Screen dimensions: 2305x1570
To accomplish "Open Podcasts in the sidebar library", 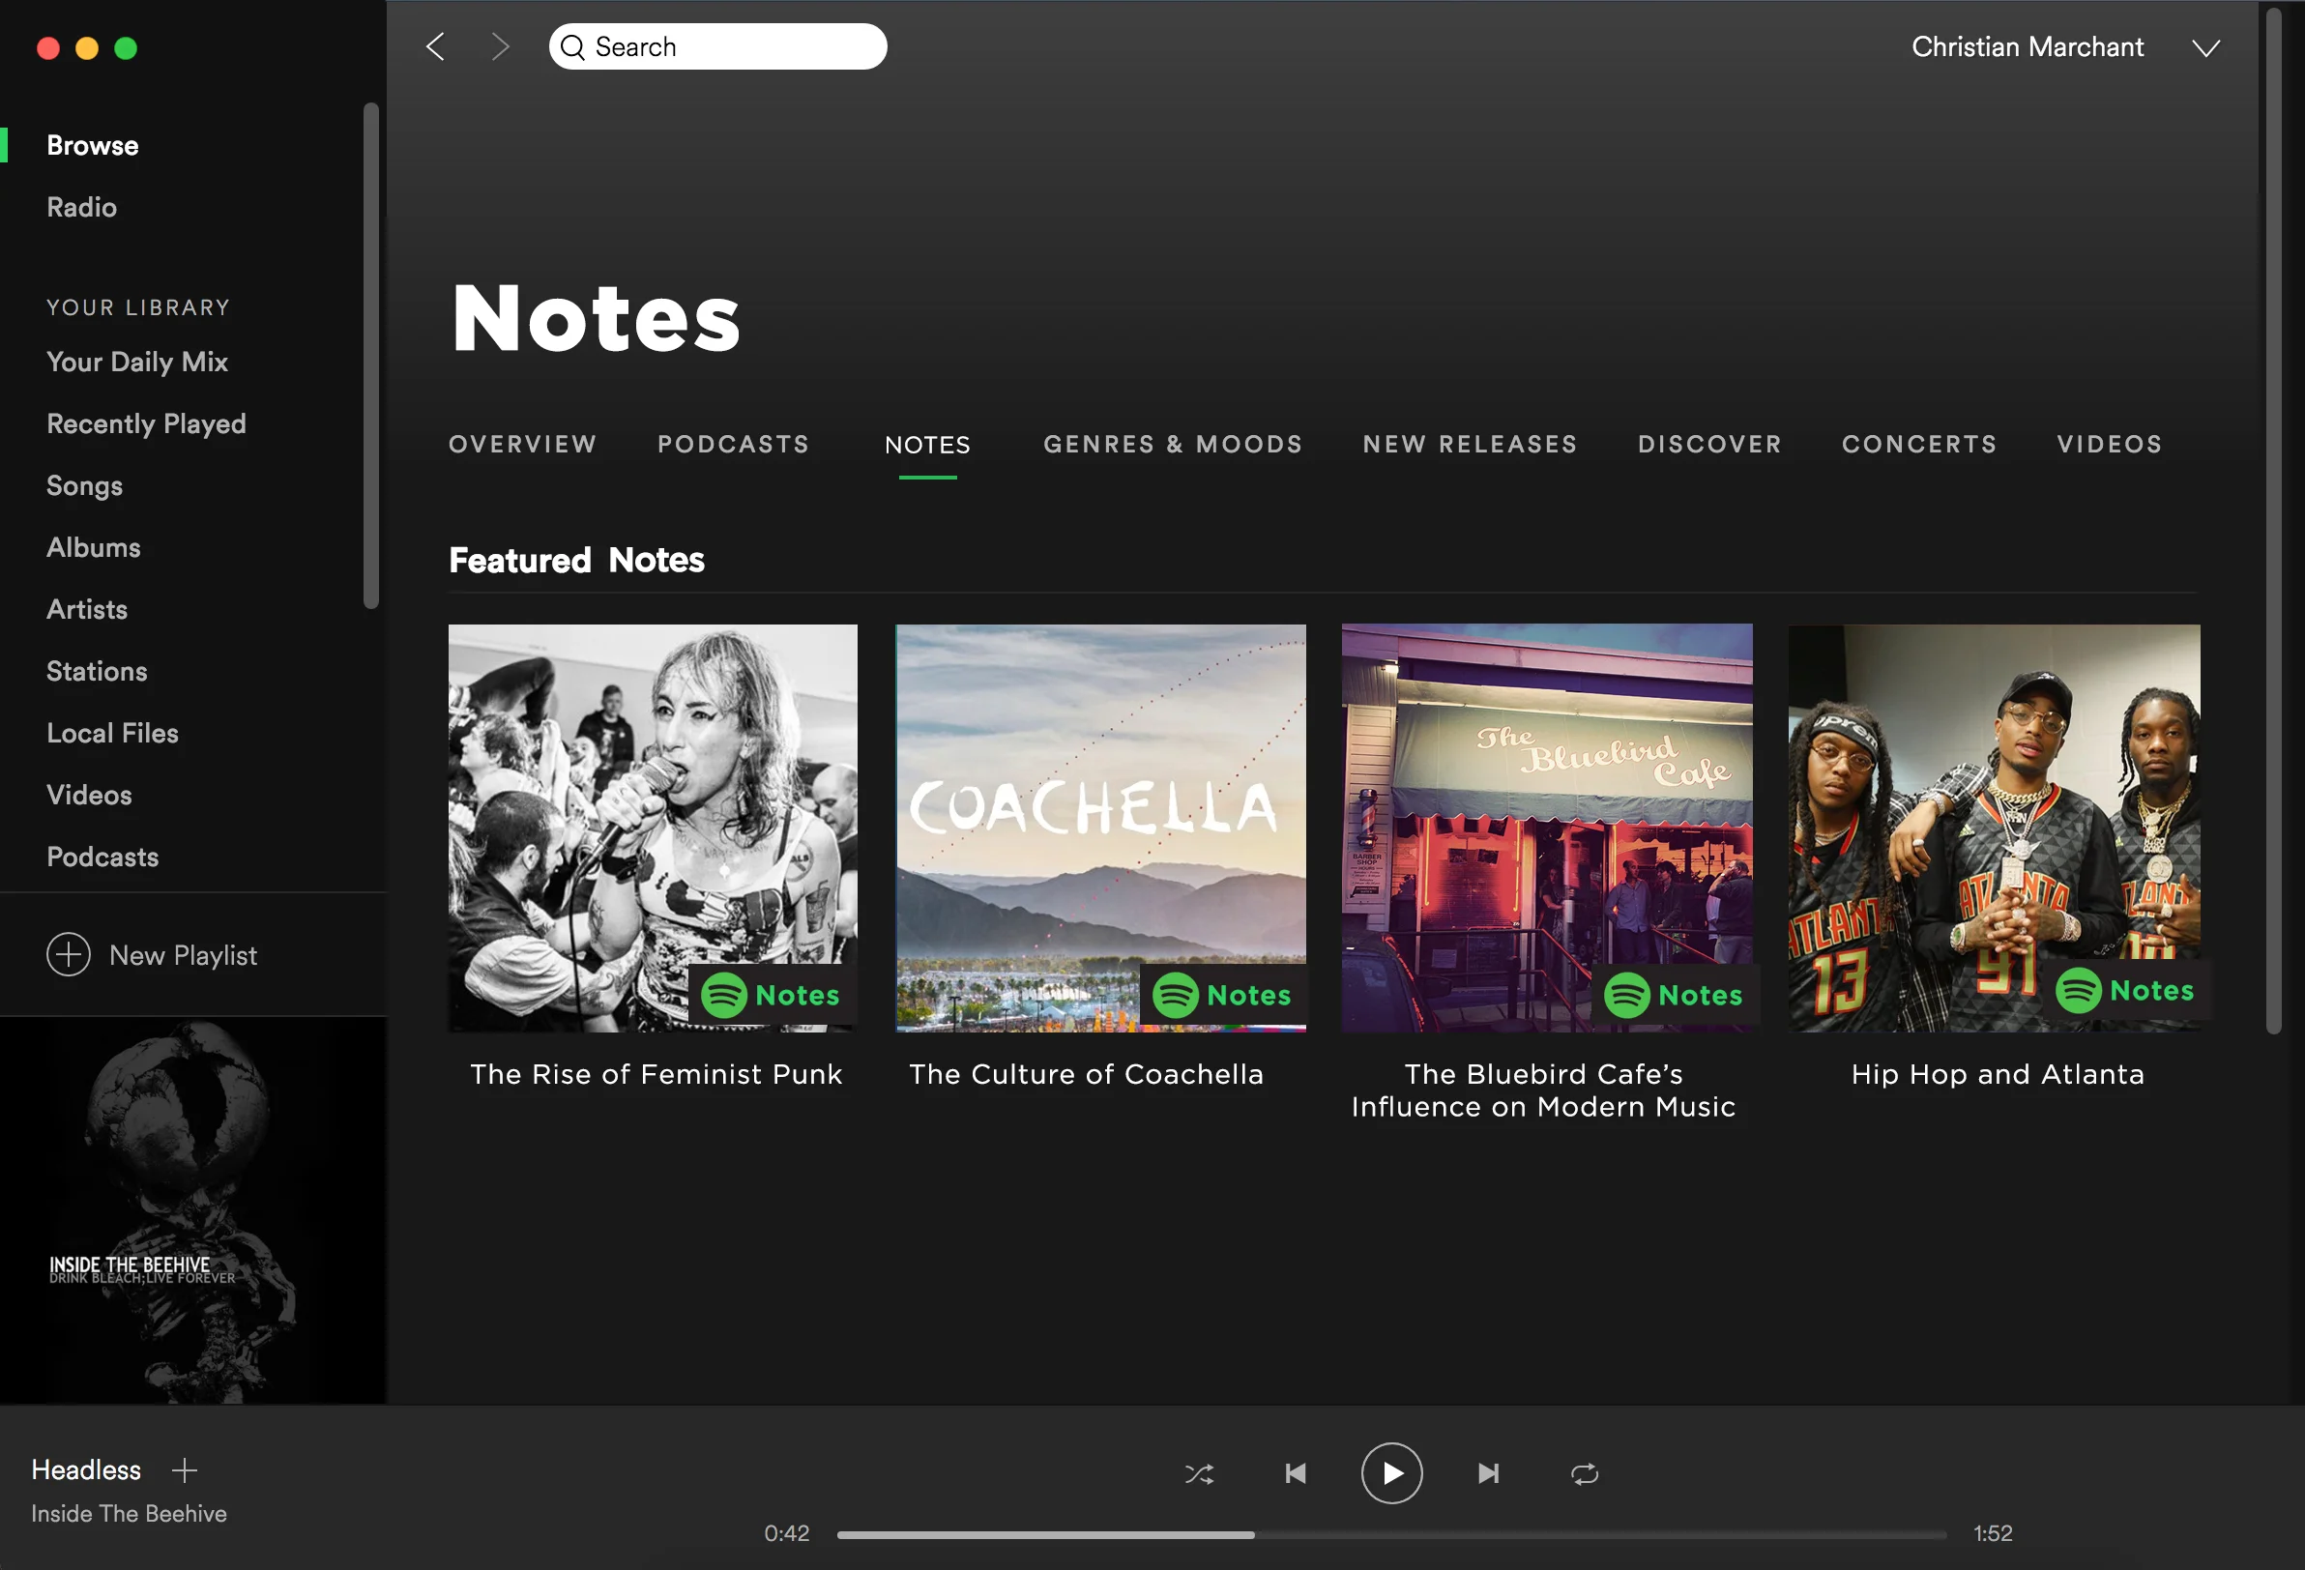I will [x=102, y=857].
